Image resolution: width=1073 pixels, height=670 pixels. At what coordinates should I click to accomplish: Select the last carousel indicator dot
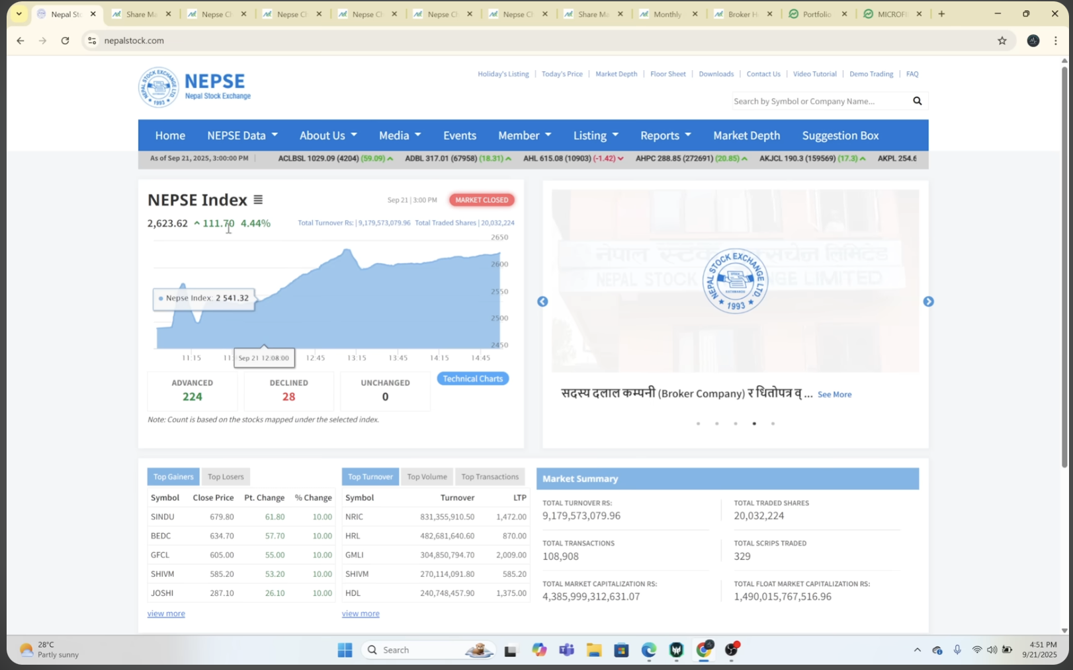tap(773, 424)
